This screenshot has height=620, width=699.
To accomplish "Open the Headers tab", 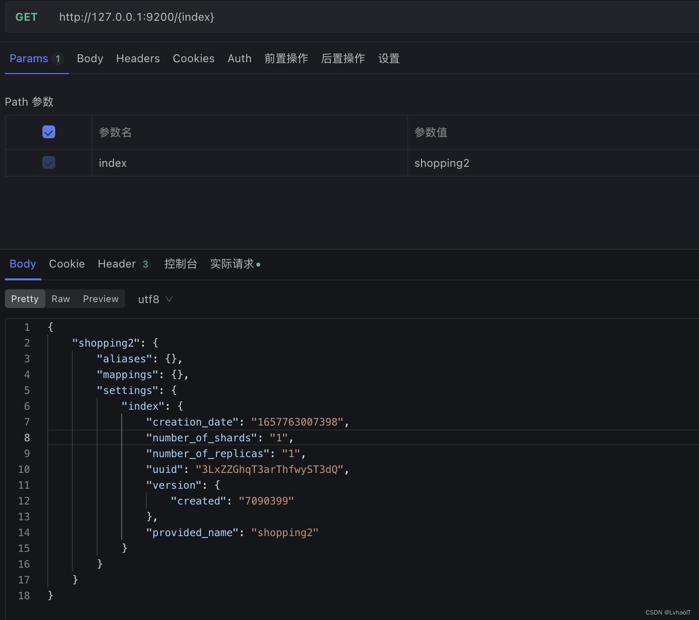I will pyautogui.click(x=138, y=59).
